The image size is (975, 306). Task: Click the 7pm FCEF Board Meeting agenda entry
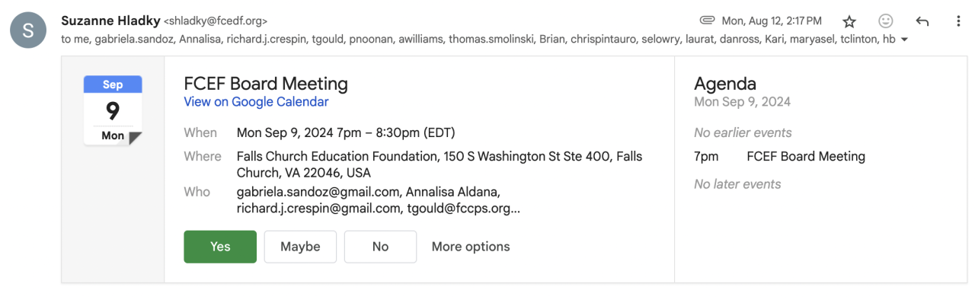(x=805, y=157)
